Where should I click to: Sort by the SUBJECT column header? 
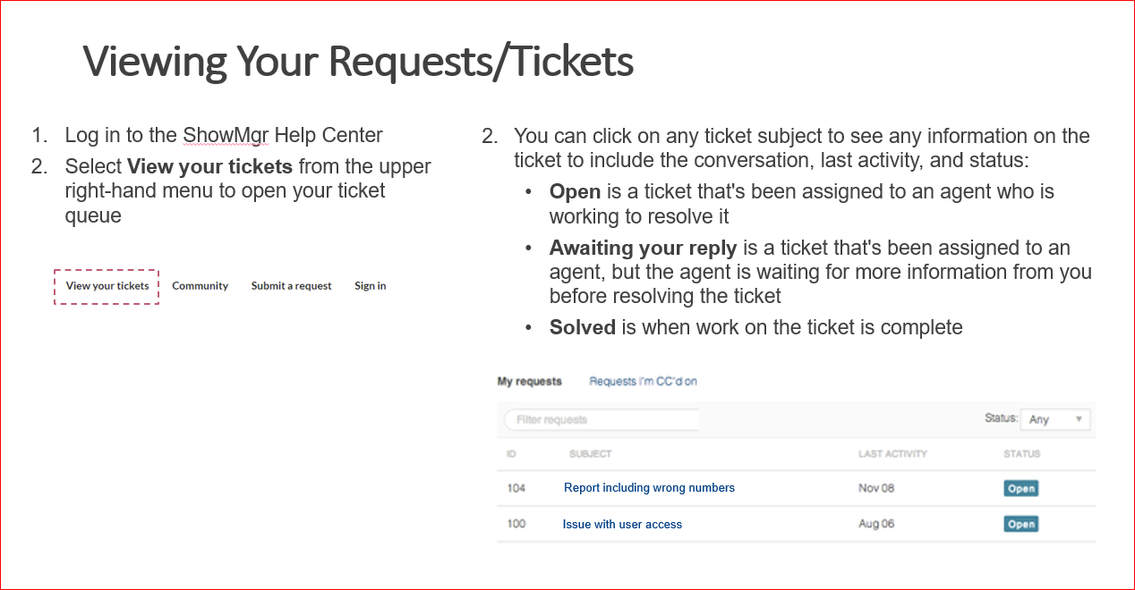coord(591,454)
